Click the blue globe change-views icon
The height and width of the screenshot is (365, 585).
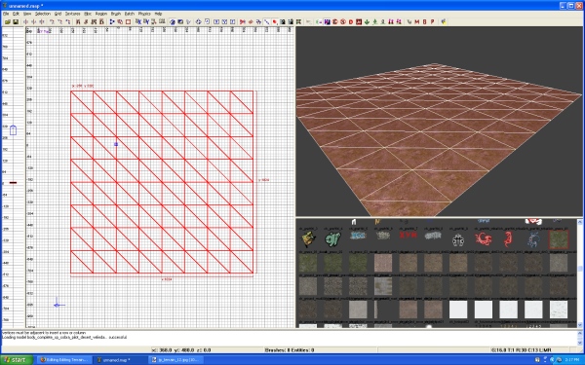(173, 22)
